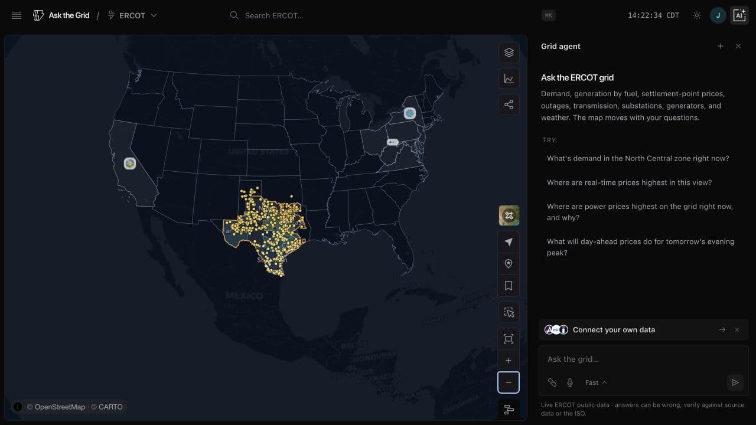This screenshot has width=756, height=425.
Task: Open saved bookmarks icon
Action: 509,286
